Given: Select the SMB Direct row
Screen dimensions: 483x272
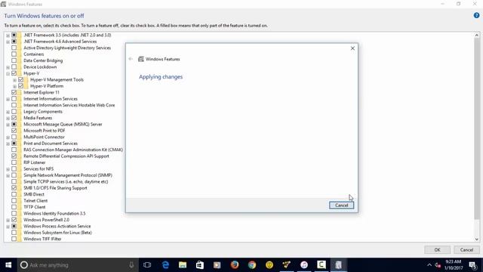Looking at the screenshot, I should tap(33, 195).
